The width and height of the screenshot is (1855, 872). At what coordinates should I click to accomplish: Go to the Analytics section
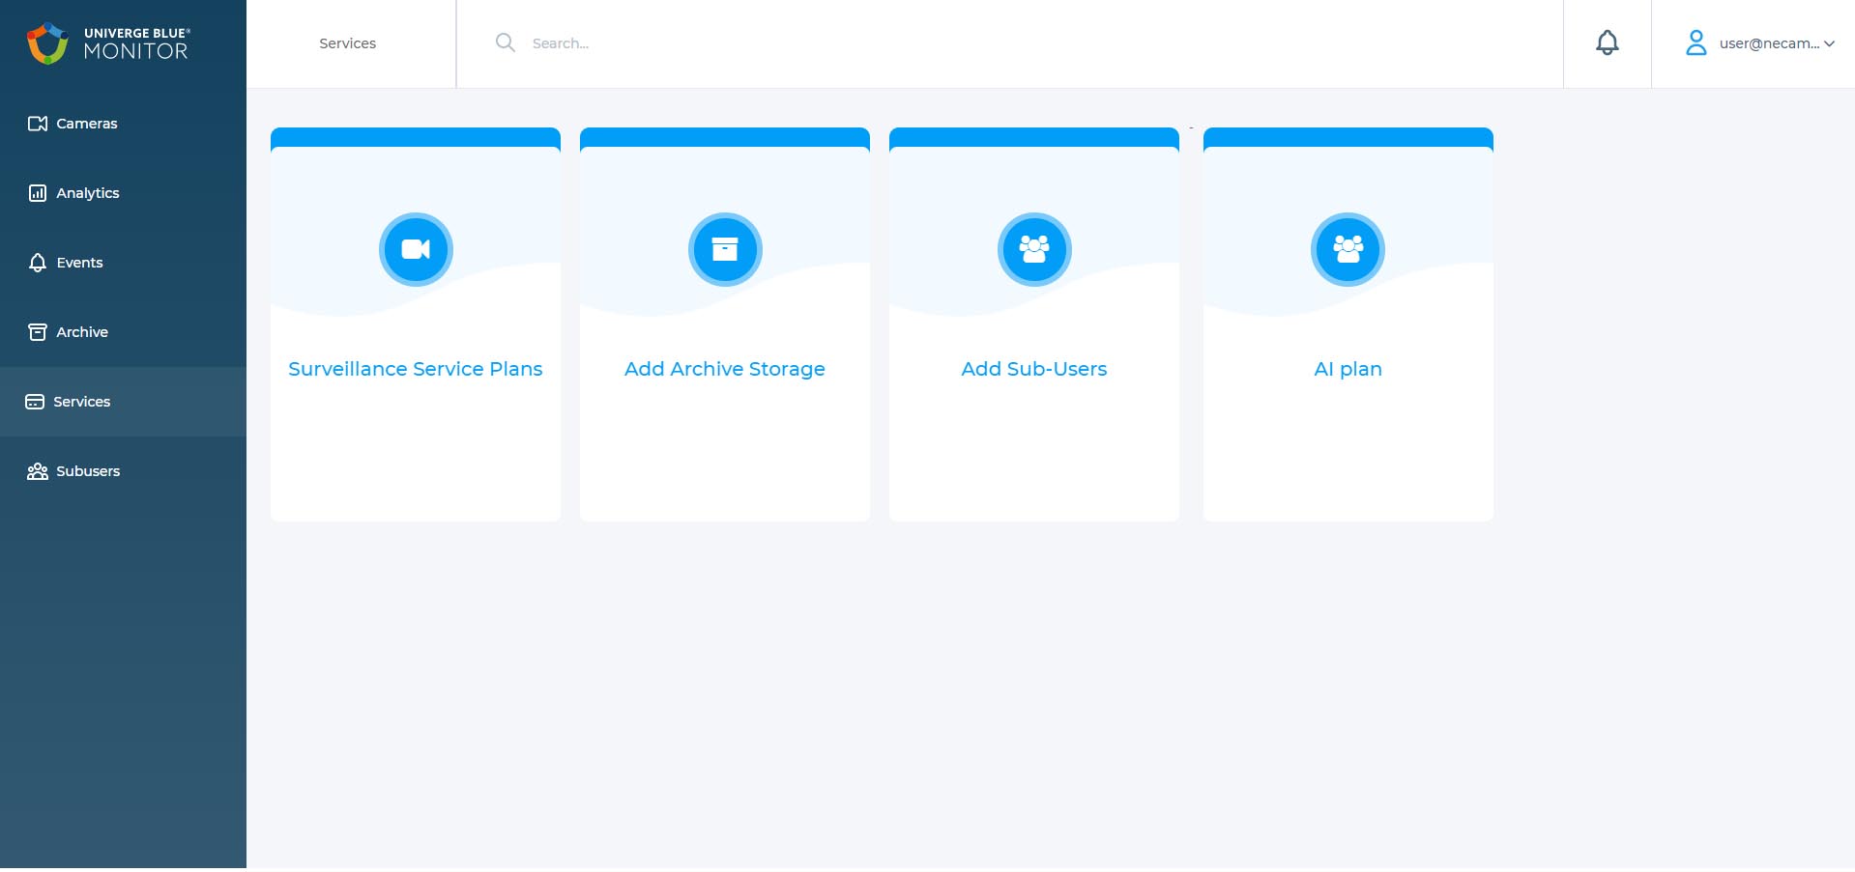pyautogui.click(x=123, y=193)
